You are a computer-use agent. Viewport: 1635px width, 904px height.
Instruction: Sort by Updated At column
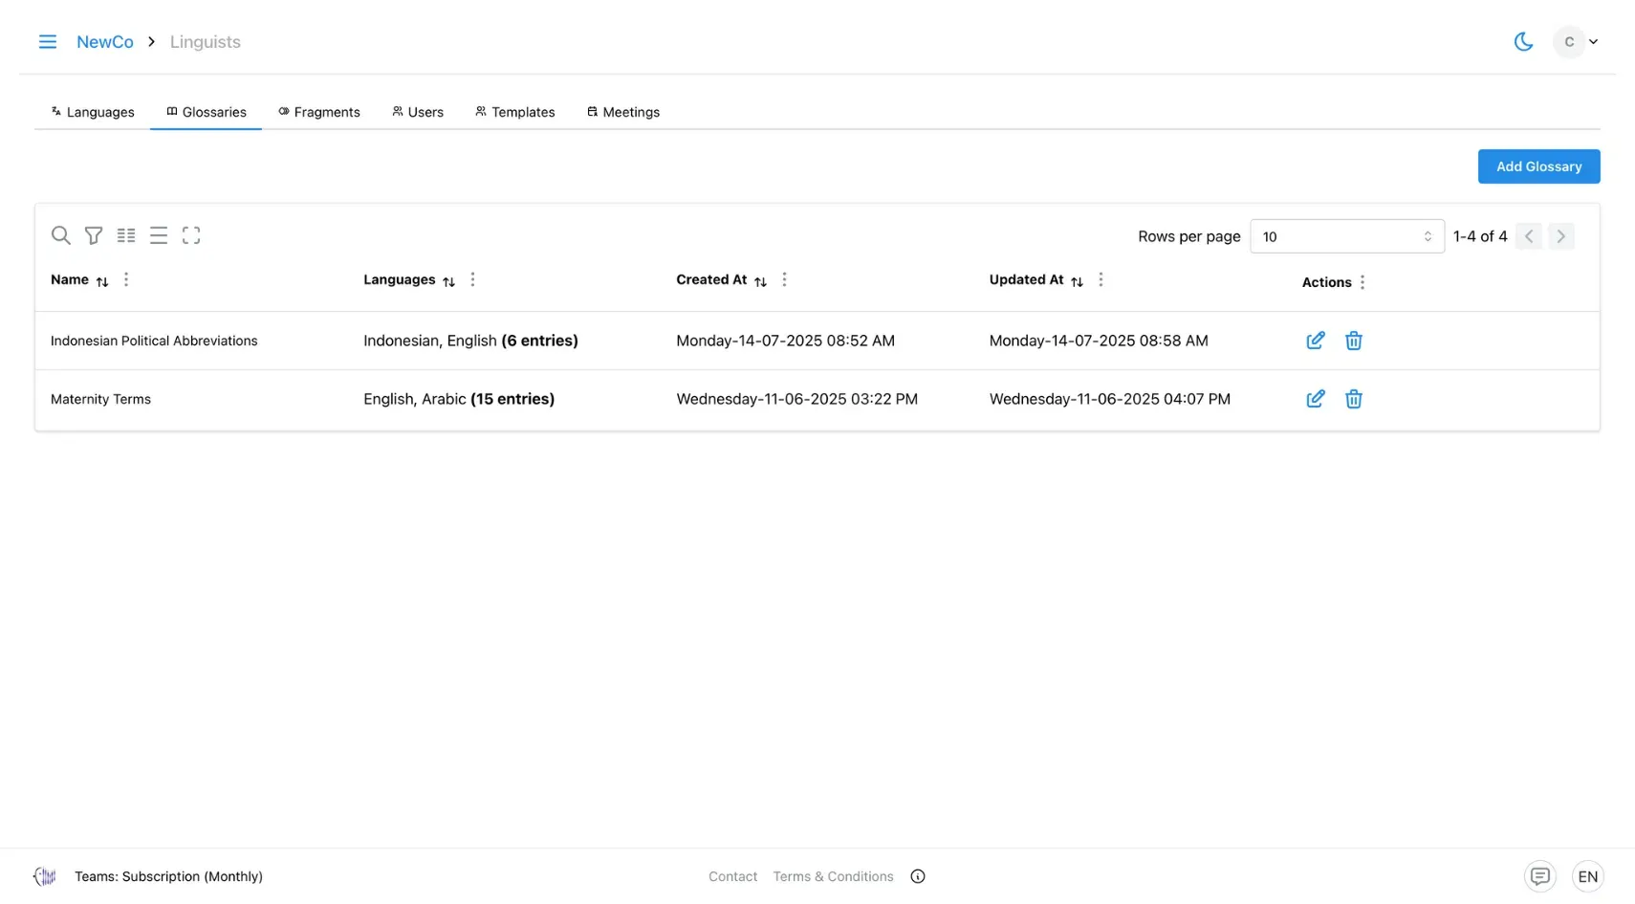pos(1077,281)
